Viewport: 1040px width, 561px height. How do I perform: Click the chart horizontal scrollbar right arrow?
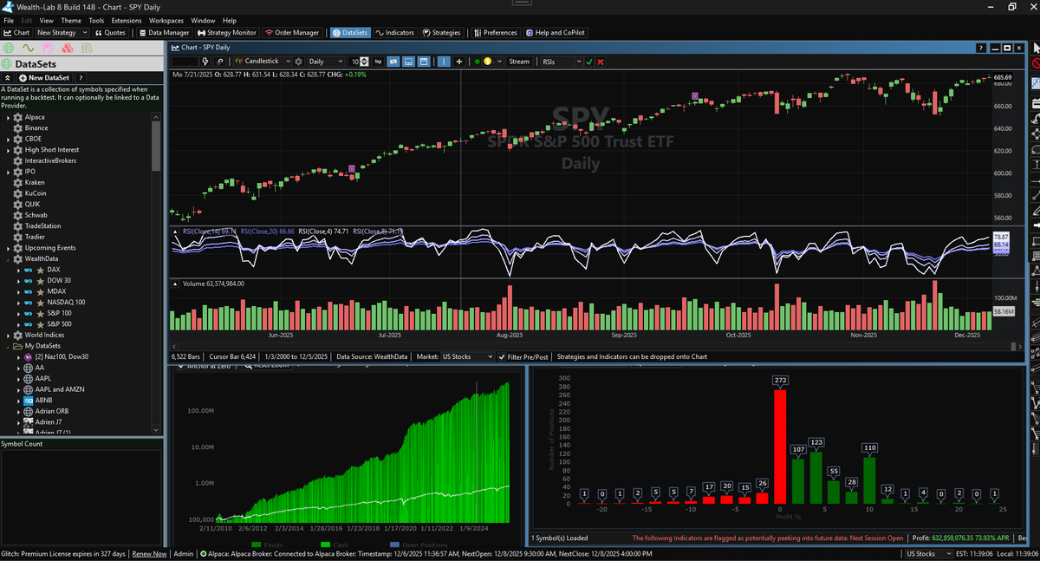coord(1020,346)
